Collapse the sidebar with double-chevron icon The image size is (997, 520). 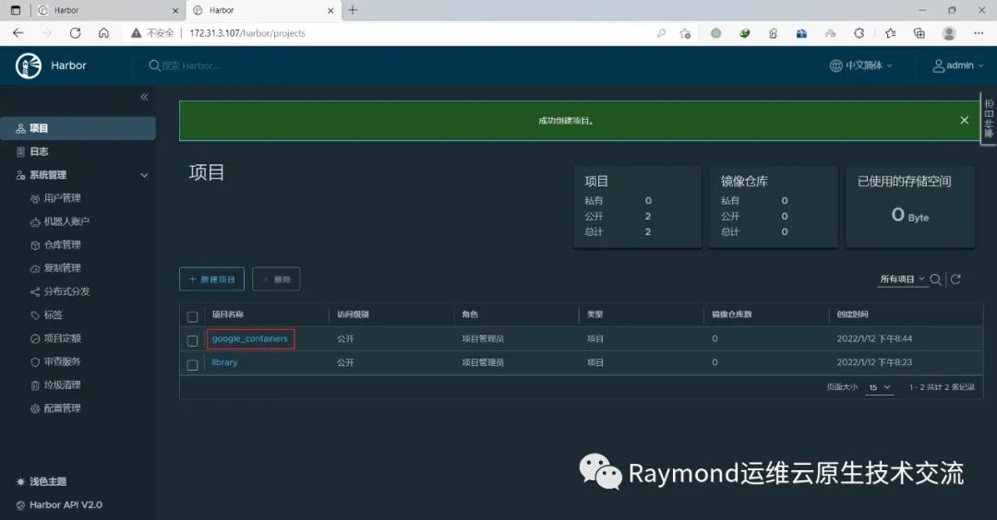144,97
